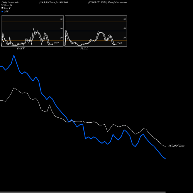193x193 pixels.
Task: Click the Fast K legend swatch
Action: coord(2,8)
